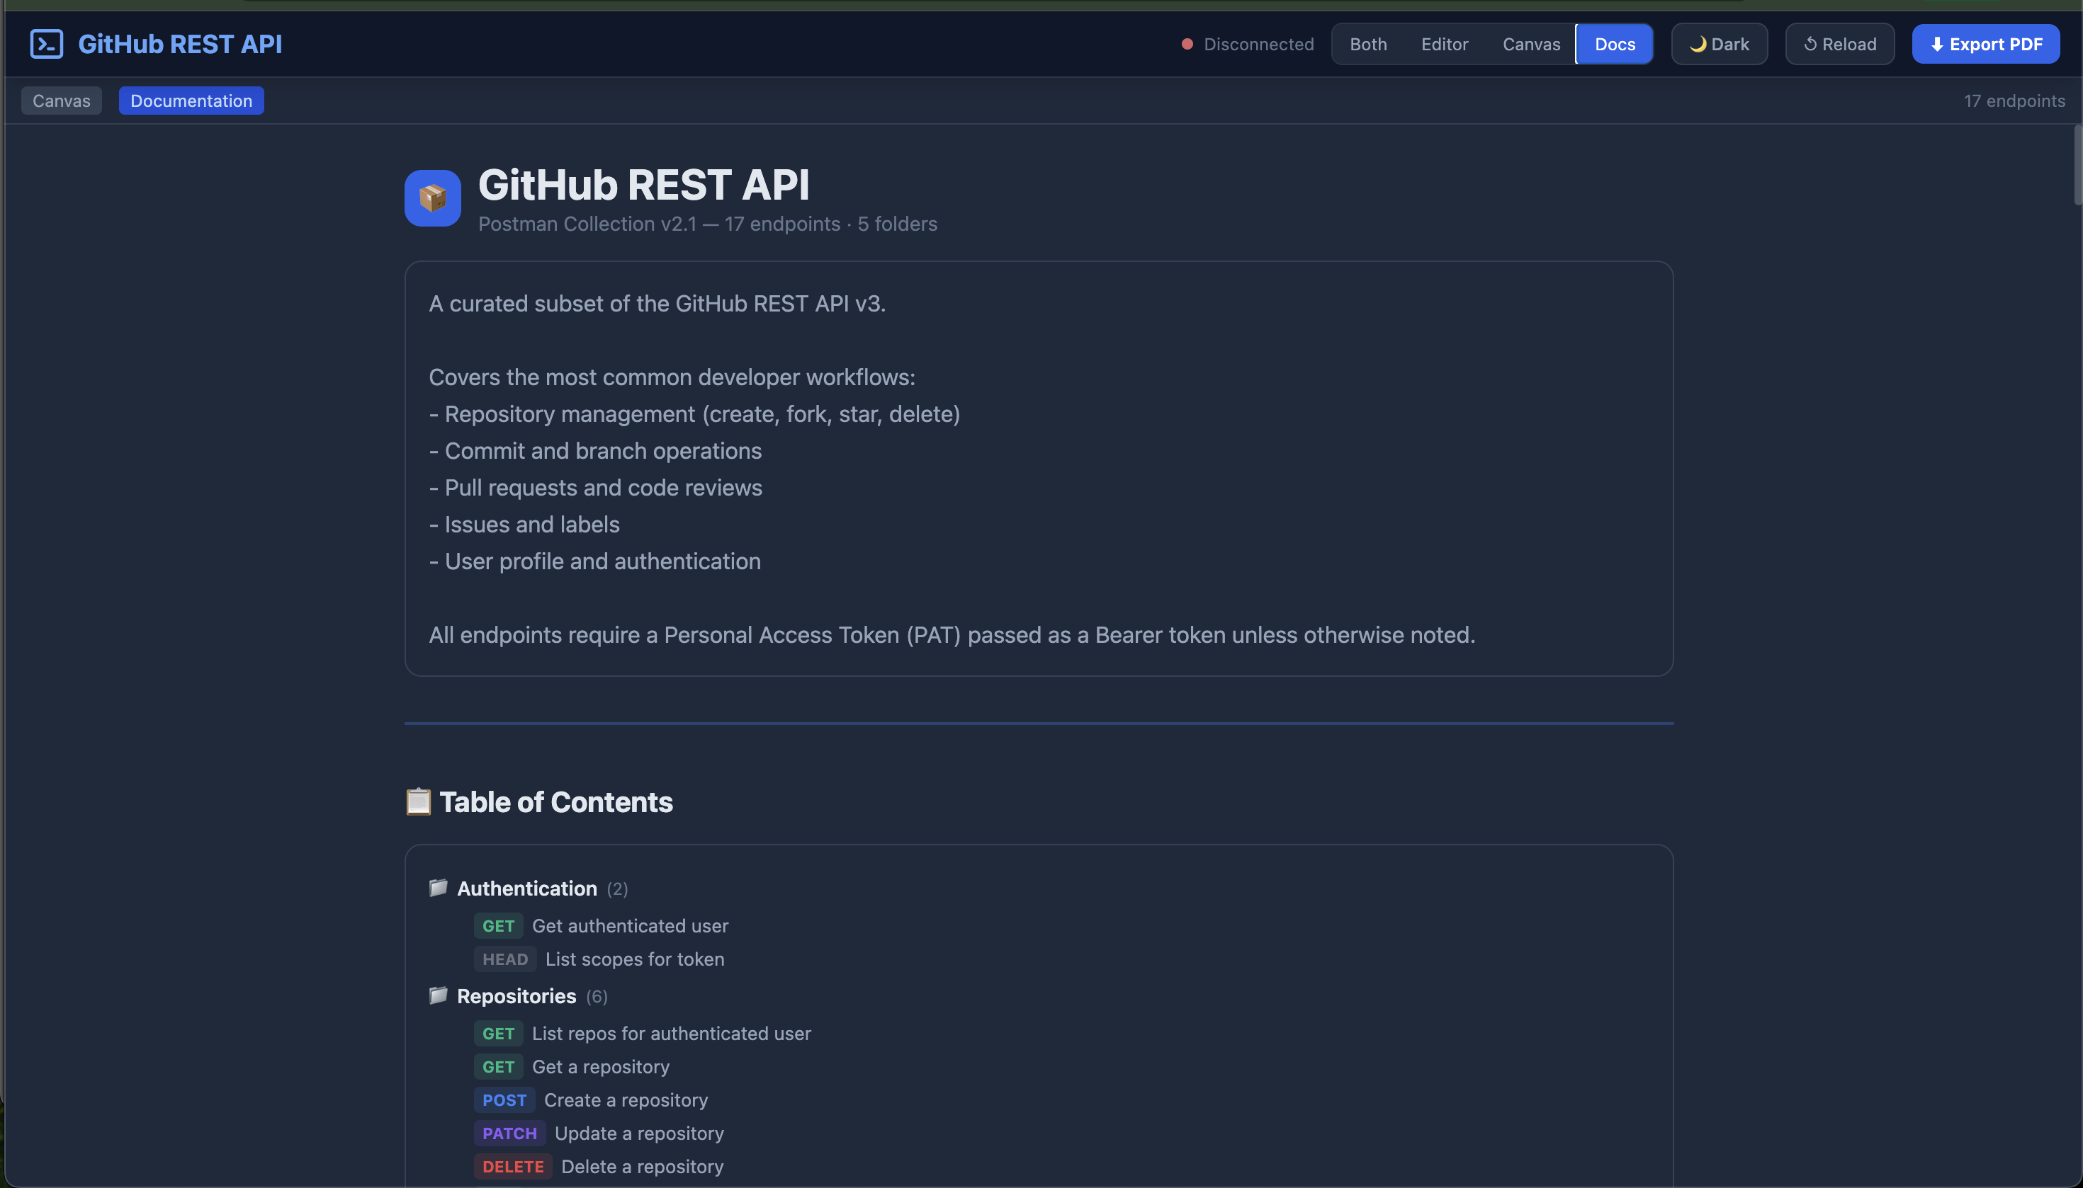Click the Repositories folder icon
This screenshot has height=1188, width=2083.
point(439,995)
